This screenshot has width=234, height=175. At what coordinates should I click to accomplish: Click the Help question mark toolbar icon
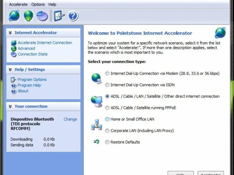tap(73, 16)
